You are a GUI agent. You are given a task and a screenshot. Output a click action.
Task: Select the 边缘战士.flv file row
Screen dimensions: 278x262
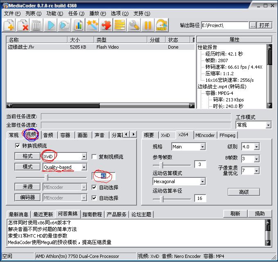pos(100,47)
